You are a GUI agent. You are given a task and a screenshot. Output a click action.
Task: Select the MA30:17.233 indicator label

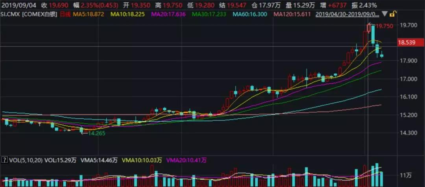click(x=209, y=14)
